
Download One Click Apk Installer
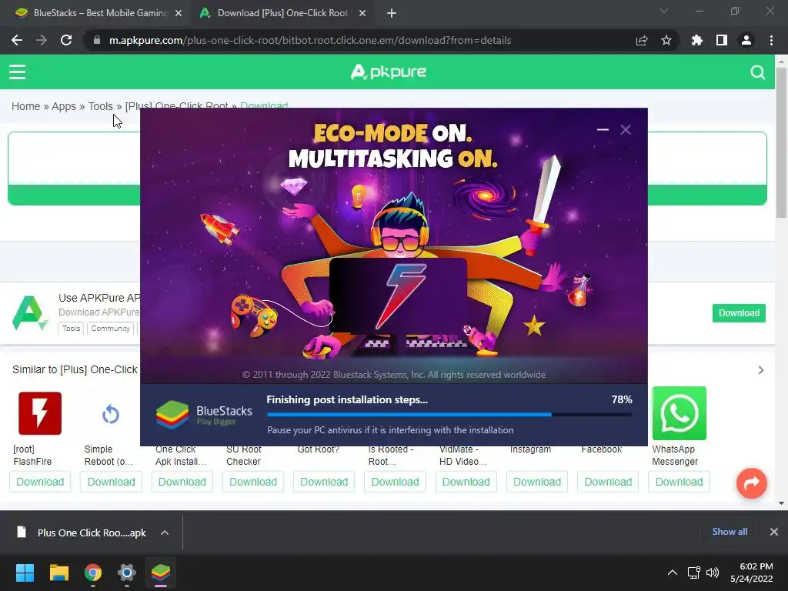pyautogui.click(x=182, y=482)
